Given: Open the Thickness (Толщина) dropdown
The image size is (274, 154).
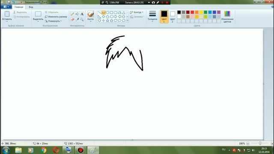Looking at the screenshot, I should click(x=152, y=17).
